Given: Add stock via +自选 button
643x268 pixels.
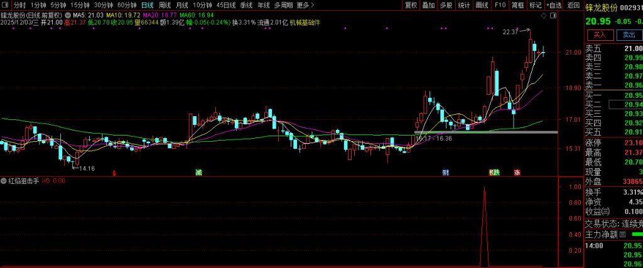Looking at the screenshot, I should (x=554, y=5).
